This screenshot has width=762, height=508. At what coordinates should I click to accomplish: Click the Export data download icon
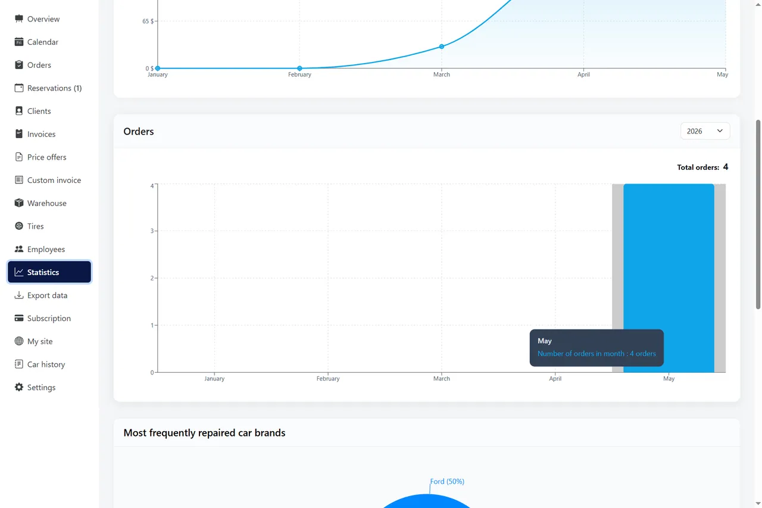(19, 295)
